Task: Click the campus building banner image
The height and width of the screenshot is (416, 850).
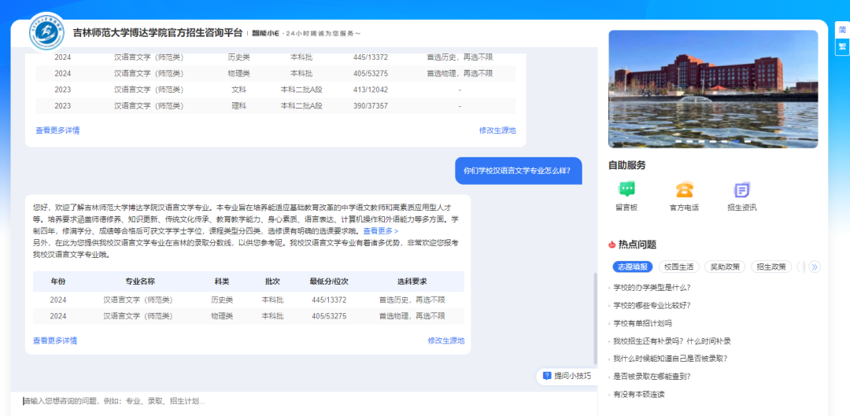Action: click(x=713, y=89)
